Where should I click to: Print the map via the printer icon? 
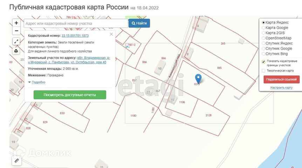tap(16, 51)
